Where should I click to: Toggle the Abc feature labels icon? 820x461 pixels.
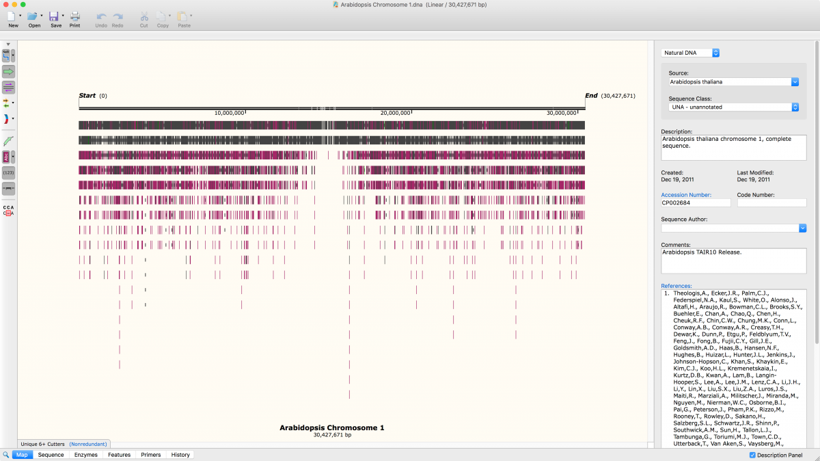tap(6, 157)
